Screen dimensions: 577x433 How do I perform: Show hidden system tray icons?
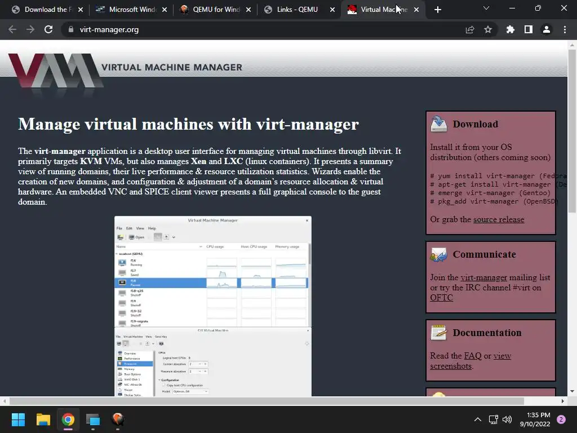478,419
